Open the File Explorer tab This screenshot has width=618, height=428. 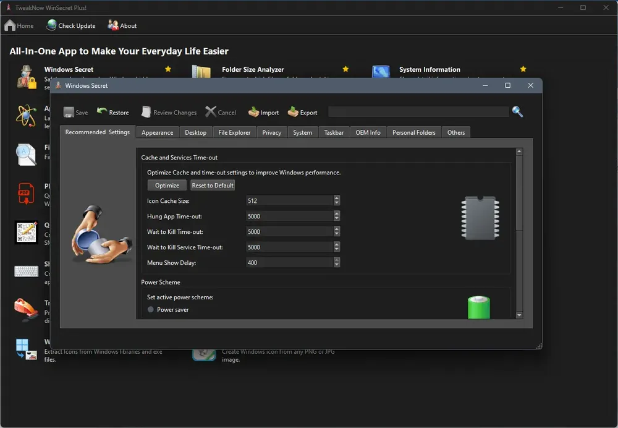[234, 132]
